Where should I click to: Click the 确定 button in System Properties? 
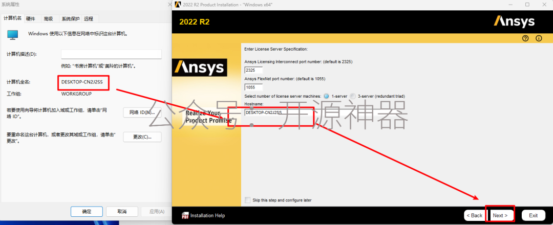coord(87,212)
